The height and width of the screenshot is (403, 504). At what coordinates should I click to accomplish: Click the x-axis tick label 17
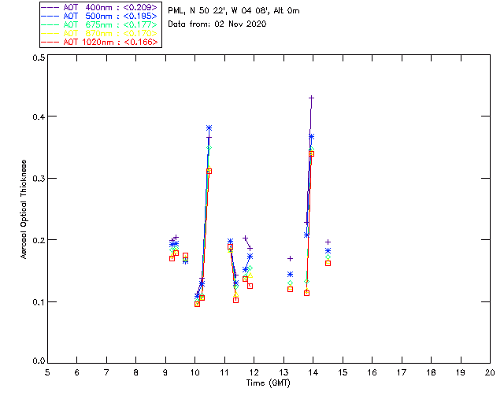[x=402, y=372]
